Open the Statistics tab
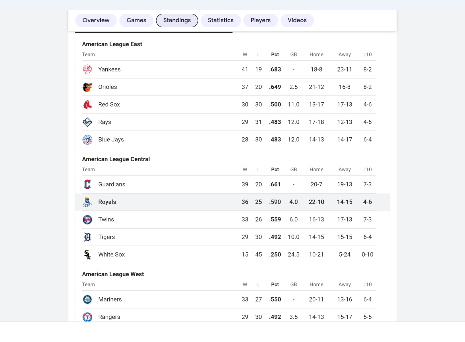Viewport: 465px width, 342px height. pos(221,21)
